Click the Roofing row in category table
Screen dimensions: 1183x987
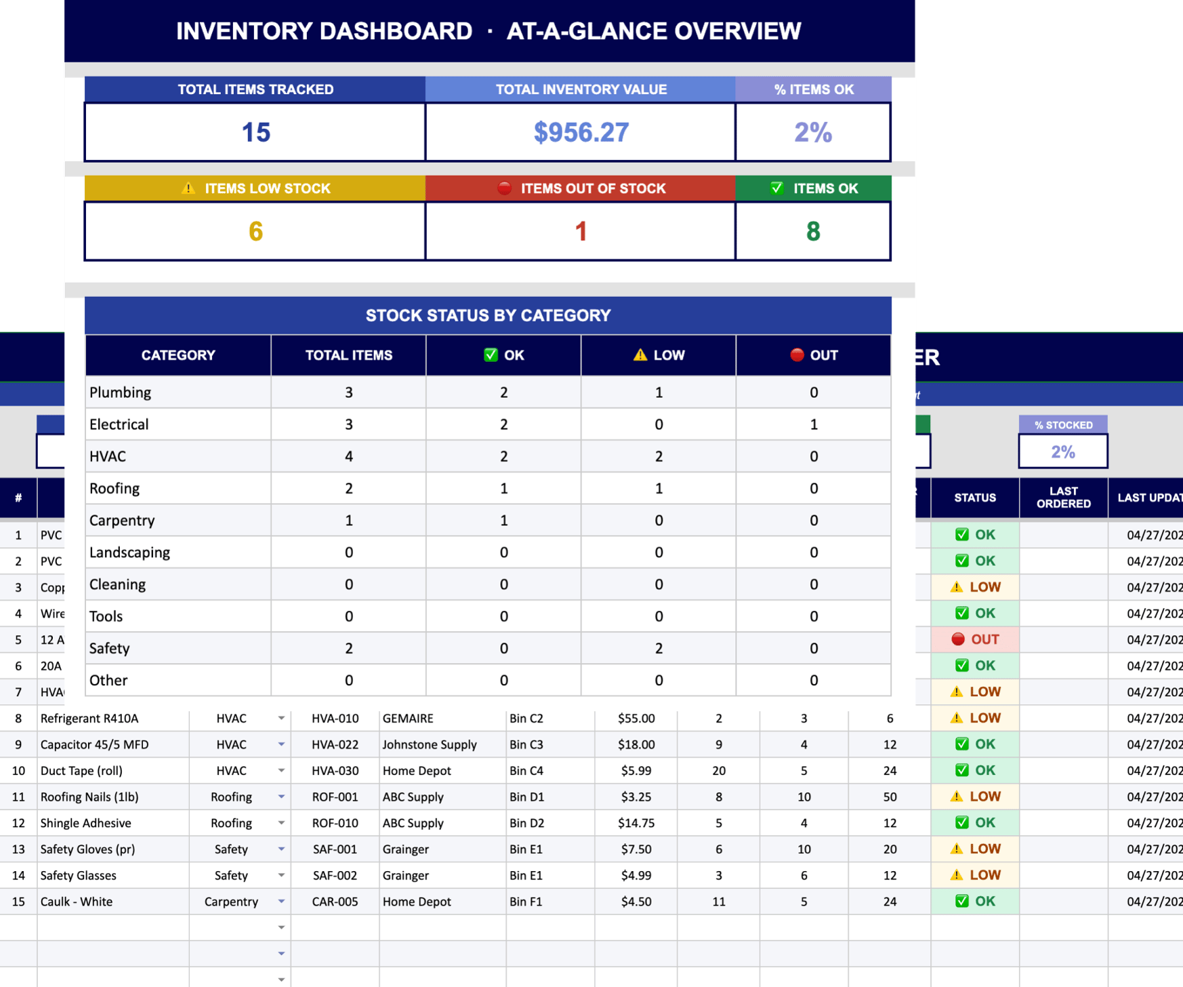[x=488, y=488]
